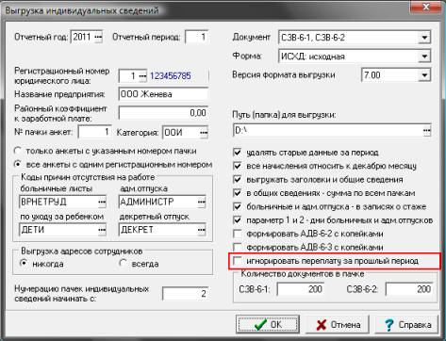Select только анкеты с указанным номером пачки
The width and height of the screenshot is (446, 341).
(x=18, y=151)
